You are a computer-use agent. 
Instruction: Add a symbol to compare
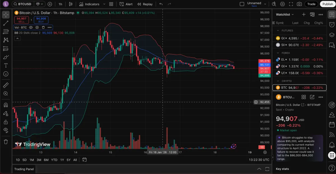[x=50, y=4]
